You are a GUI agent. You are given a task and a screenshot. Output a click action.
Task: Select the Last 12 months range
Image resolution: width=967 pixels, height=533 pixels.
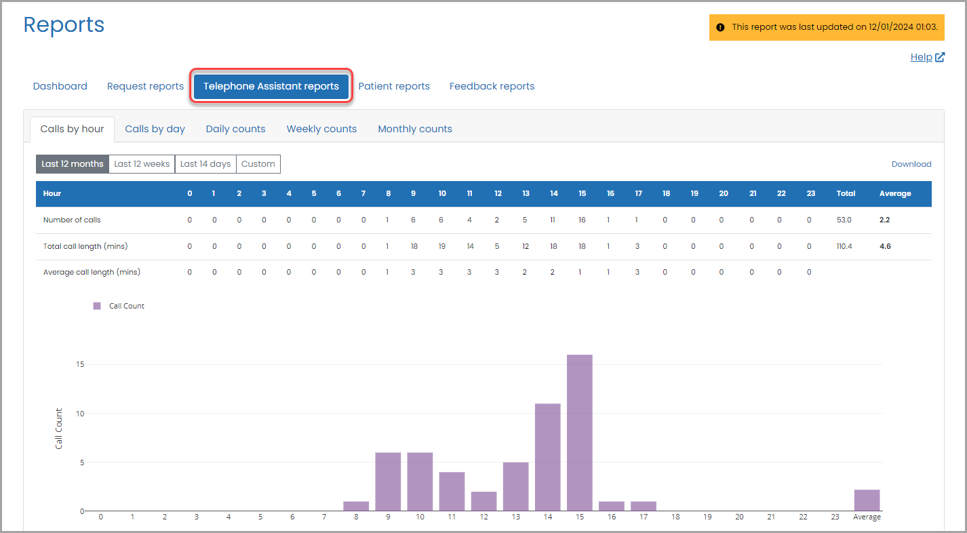coord(73,164)
